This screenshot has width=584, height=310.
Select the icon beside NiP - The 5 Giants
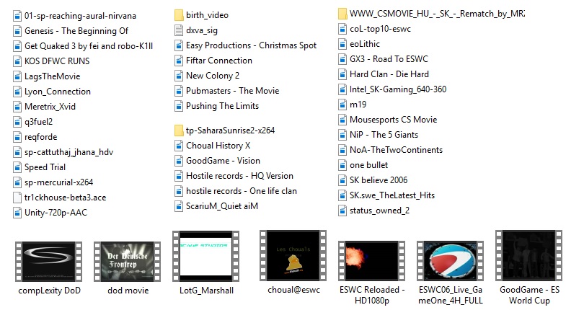coord(342,135)
